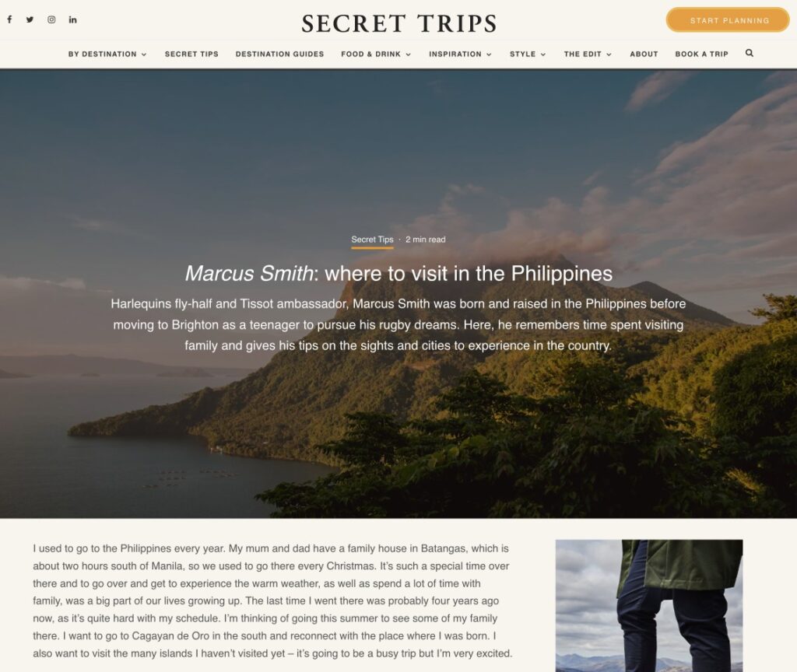Select Book a Trip nav link
This screenshot has height=672, width=797.
(x=701, y=54)
